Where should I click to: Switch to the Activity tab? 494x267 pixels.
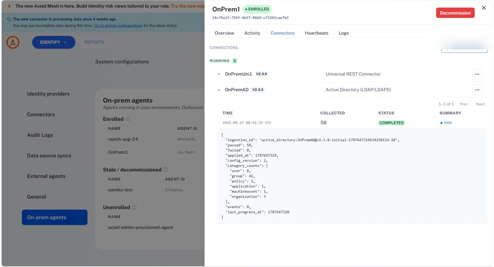pyautogui.click(x=252, y=33)
